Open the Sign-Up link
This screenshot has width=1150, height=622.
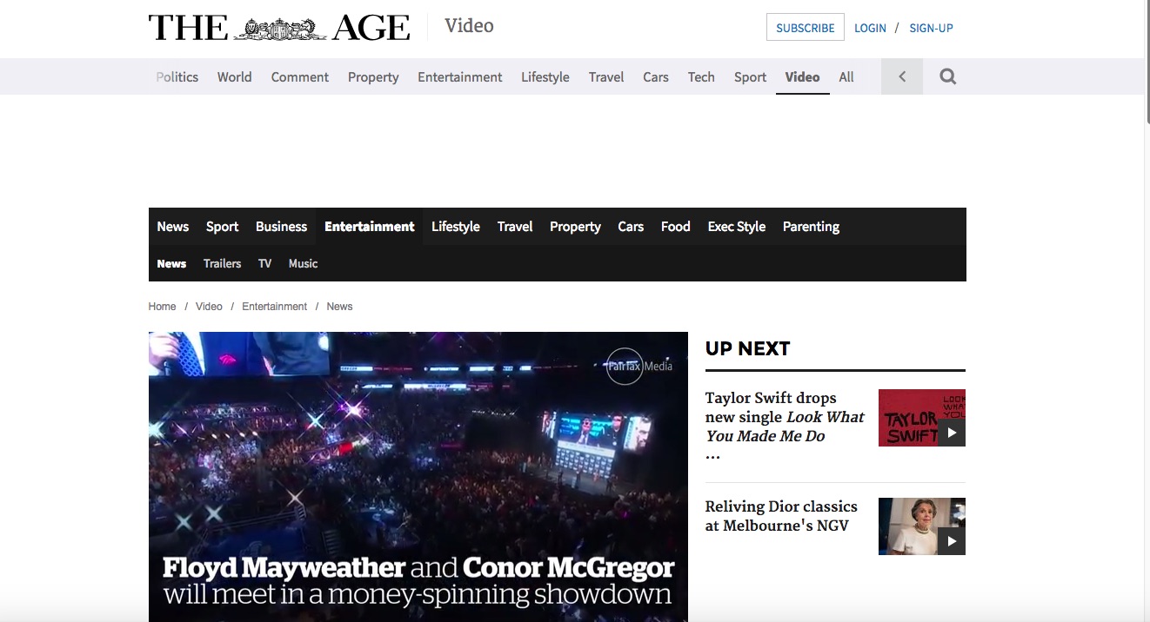[931, 28]
